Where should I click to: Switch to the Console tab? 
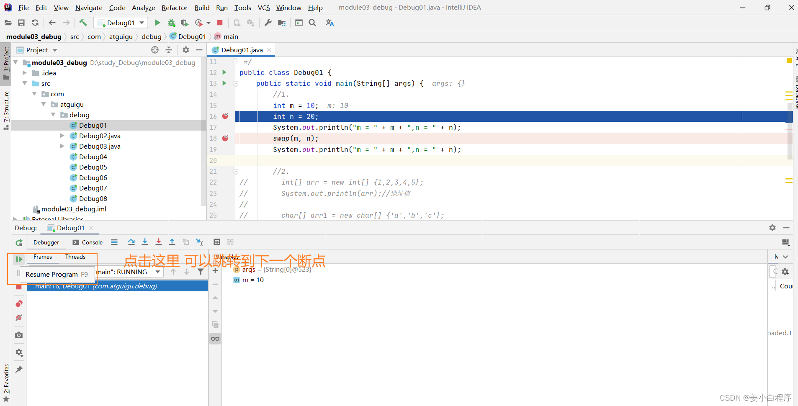pos(88,242)
